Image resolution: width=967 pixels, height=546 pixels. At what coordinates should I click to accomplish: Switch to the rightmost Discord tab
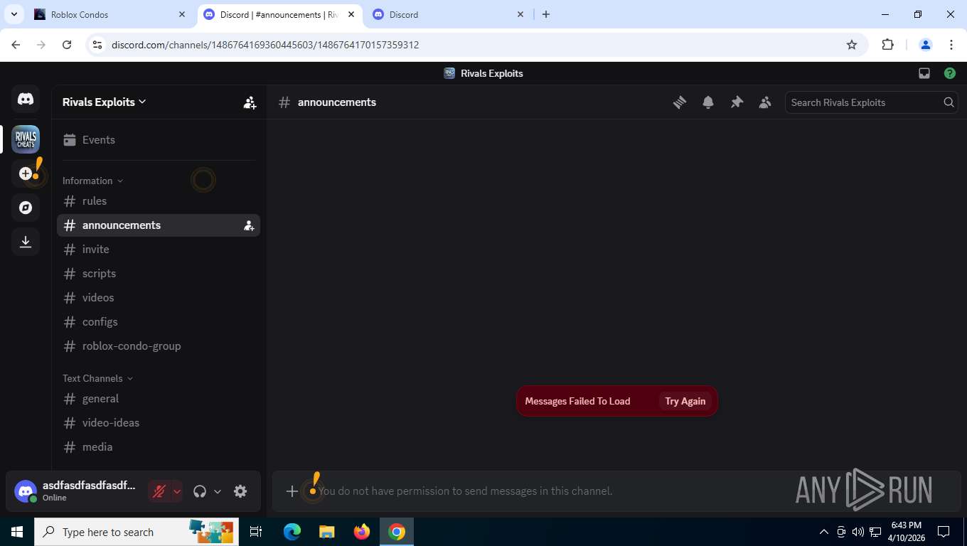[x=449, y=14]
